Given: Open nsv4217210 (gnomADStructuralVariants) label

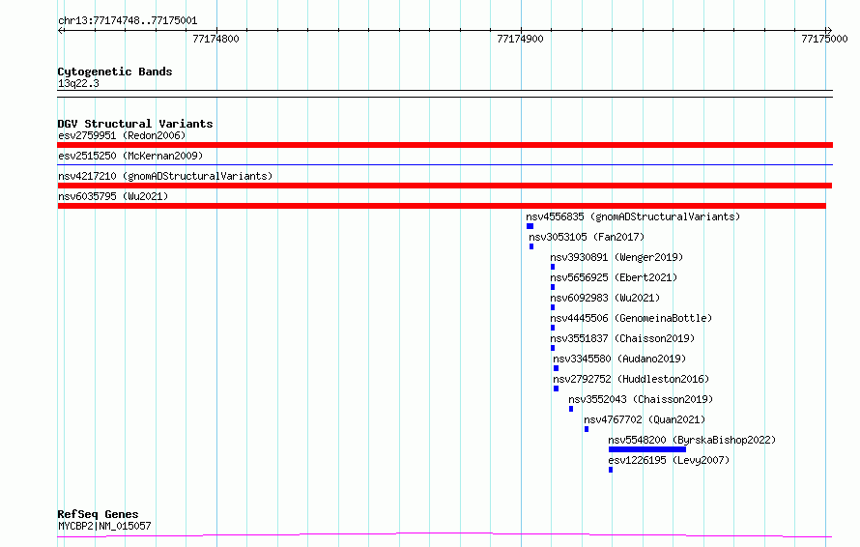Looking at the screenshot, I should pyautogui.click(x=165, y=176).
